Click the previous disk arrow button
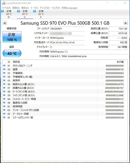The image size is (130, 163). pyautogui.click(x=5, y=23)
